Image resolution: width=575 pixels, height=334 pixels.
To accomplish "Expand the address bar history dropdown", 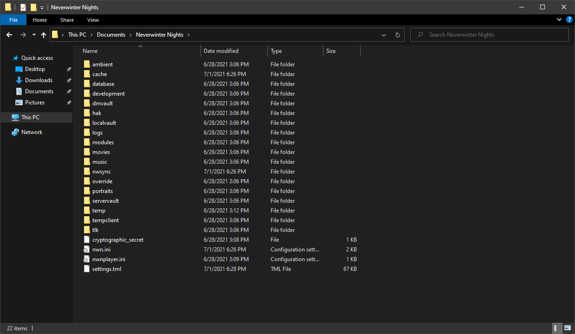I will point(384,35).
